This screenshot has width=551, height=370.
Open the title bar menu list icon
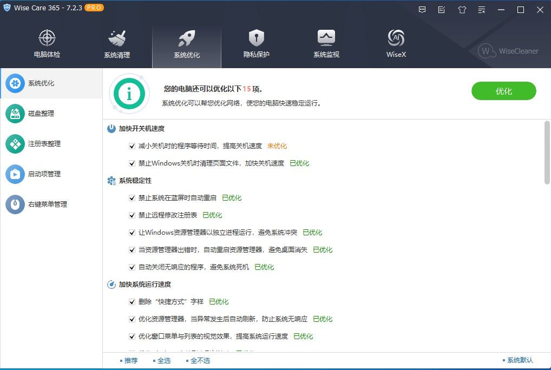(x=482, y=10)
